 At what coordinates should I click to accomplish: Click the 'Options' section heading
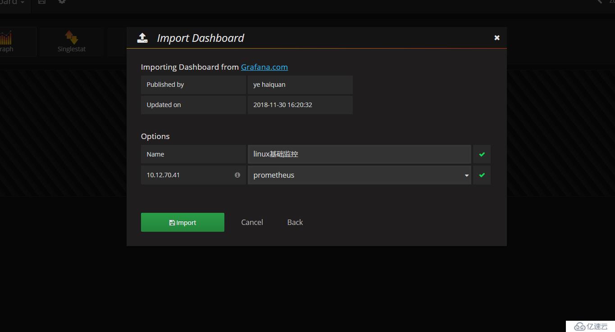click(x=155, y=136)
